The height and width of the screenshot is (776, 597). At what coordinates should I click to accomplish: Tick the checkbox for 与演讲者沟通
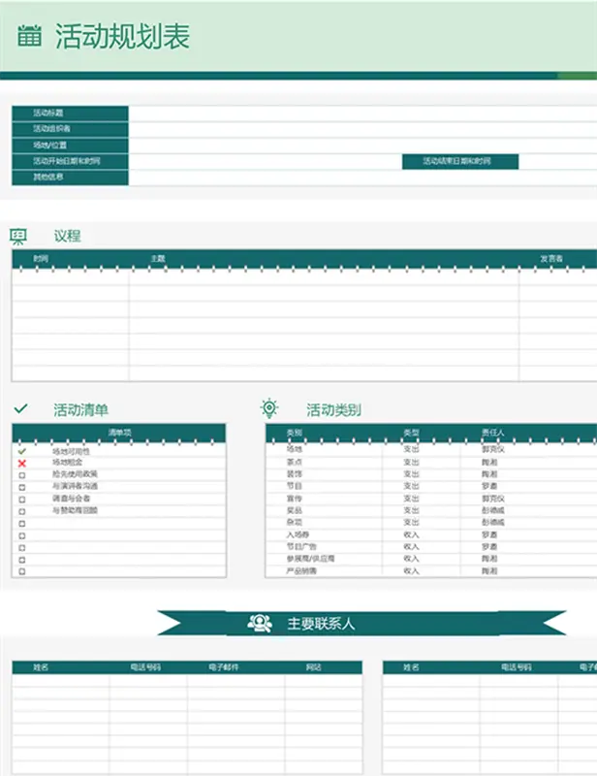click(21, 487)
